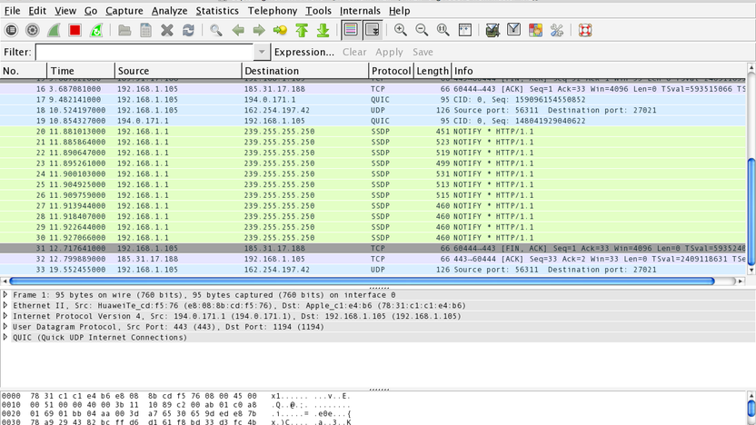This screenshot has width=756, height=425.
Task: Select packet 20 SSDP NOTIFY row
Action: [373, 131]
